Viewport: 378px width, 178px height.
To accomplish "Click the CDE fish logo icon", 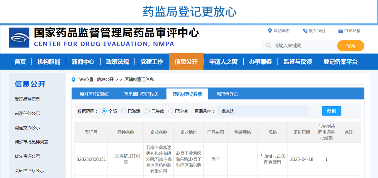I will (19, 38).
